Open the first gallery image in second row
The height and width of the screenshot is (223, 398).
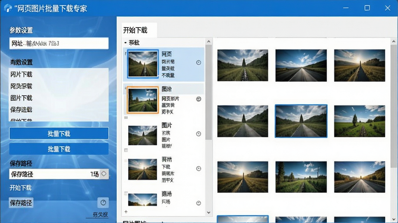coord(243,121)
